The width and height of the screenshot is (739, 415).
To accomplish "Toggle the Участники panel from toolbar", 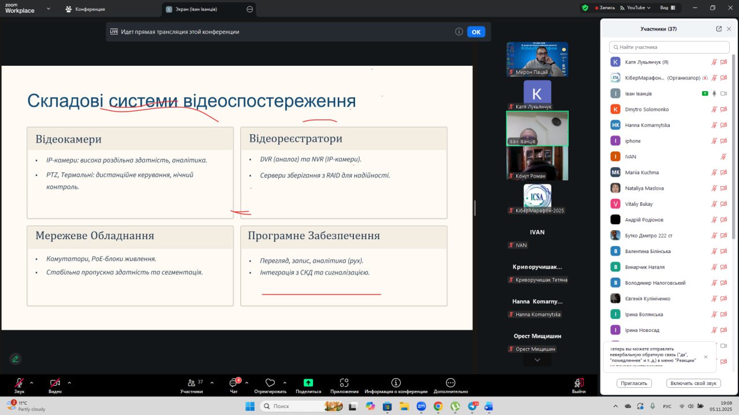I will (192, 383).
